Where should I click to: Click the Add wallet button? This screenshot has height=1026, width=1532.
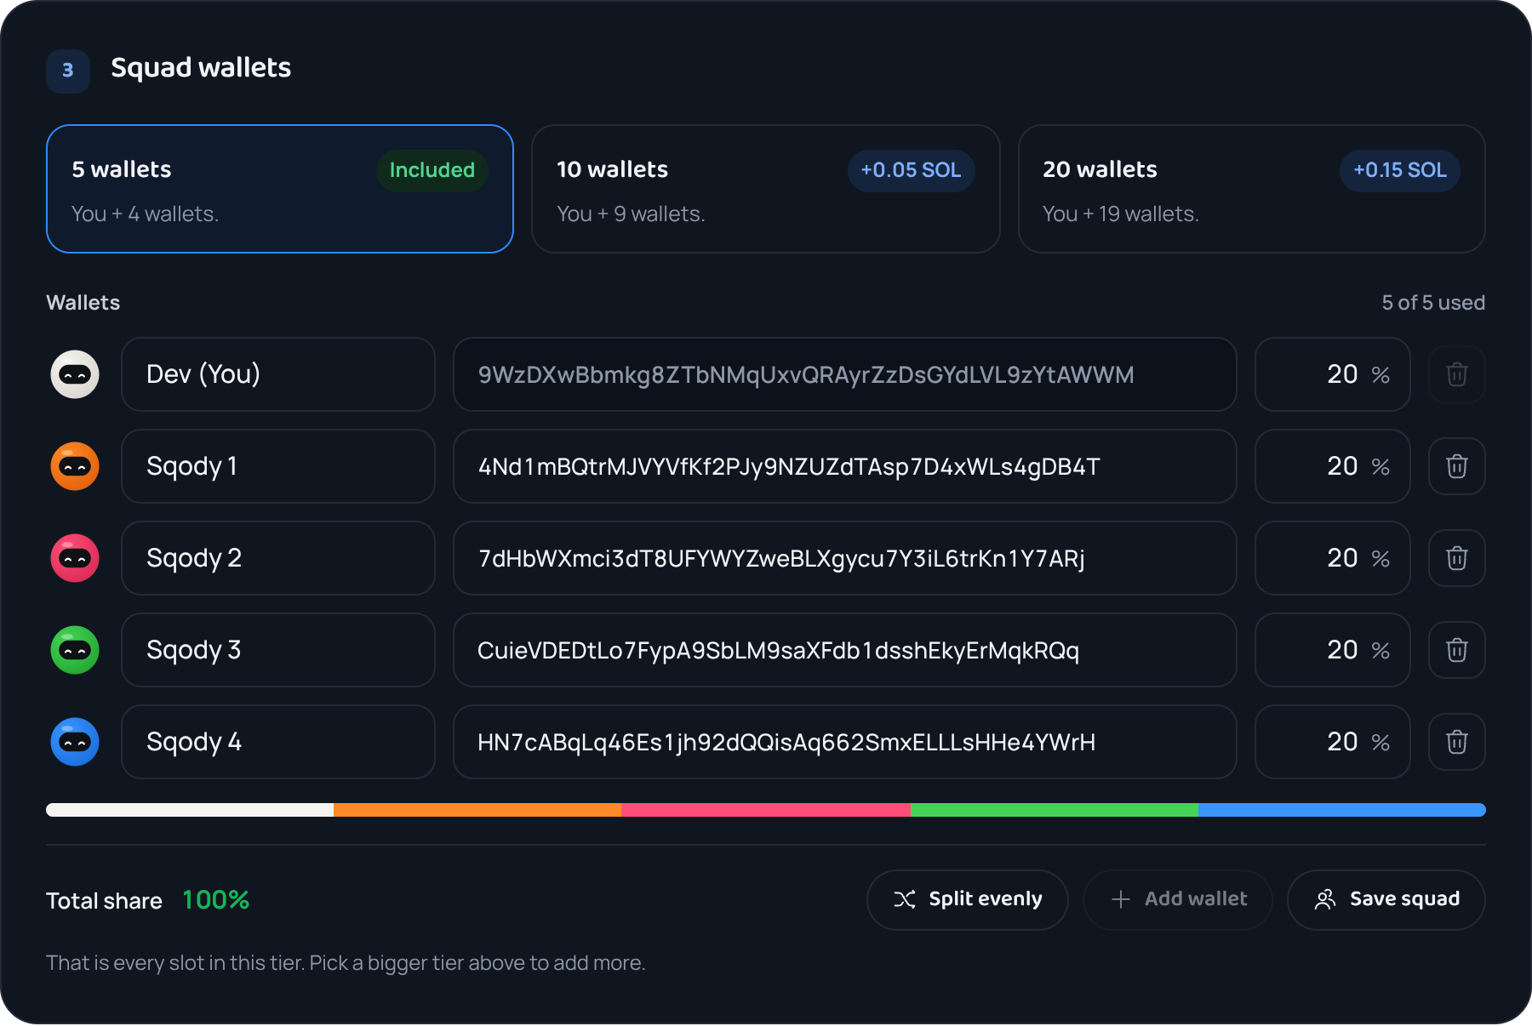coord(1178,900)
